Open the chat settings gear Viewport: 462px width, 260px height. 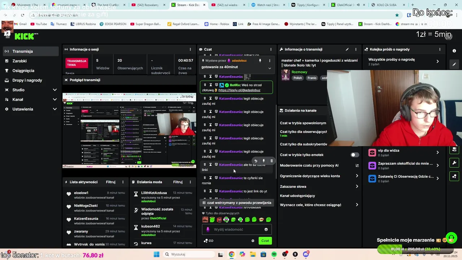(253, 241)
